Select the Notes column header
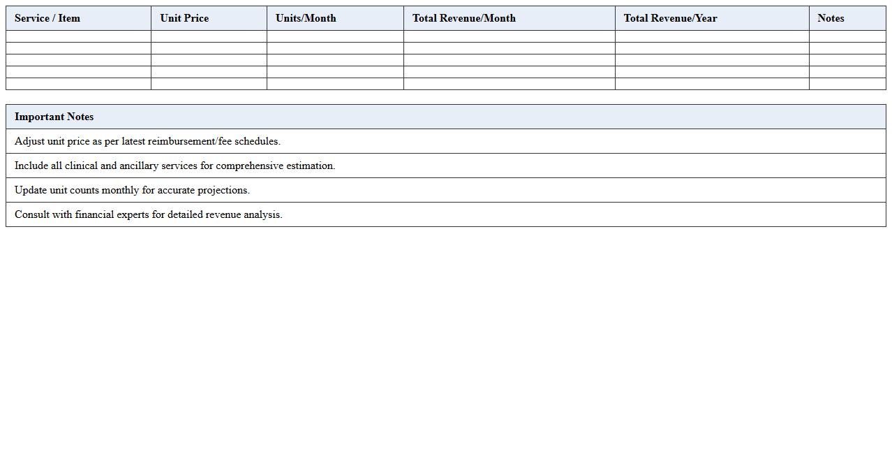The image size is (892, 454). pyautogui.click(x=831, y=18)
